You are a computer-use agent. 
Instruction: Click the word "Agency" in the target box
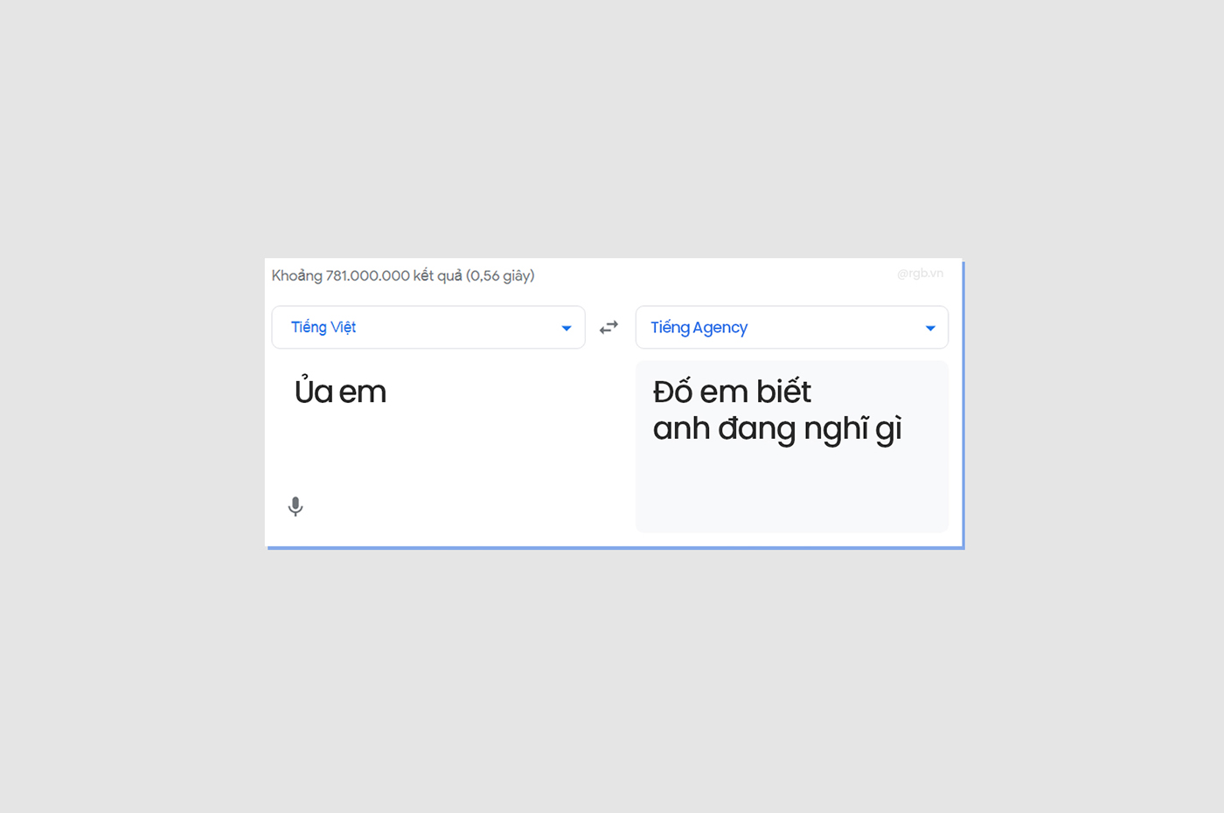720,328
